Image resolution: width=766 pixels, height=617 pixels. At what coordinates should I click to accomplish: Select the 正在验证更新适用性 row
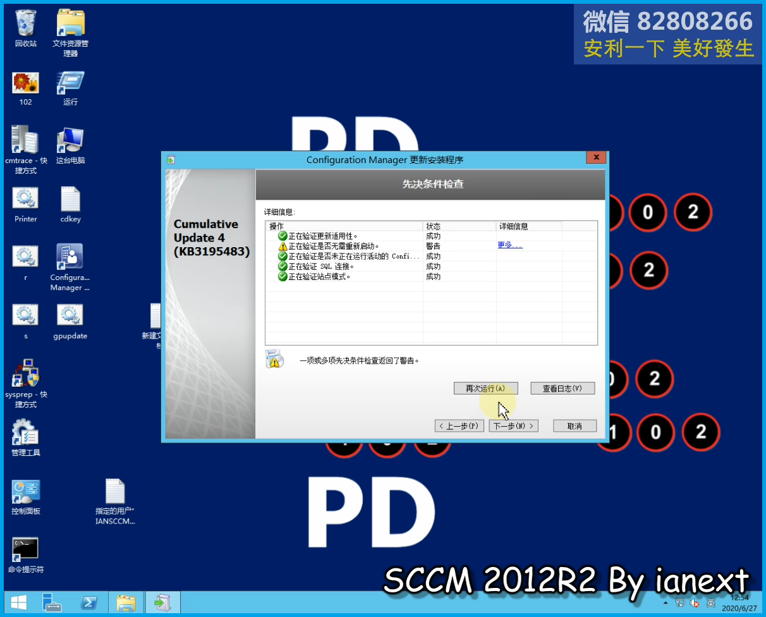(431, 236)
